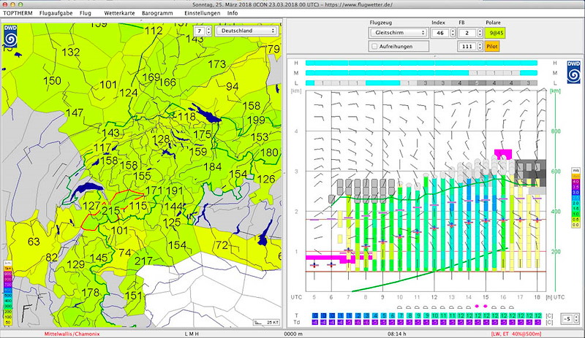This screenshot has height=338, width=585.
Task: Click map region labeled 132
Action: coord(71,52)
